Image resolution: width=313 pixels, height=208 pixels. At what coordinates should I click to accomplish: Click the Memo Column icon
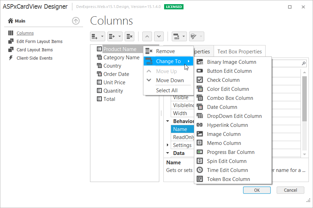coord(200,143)
